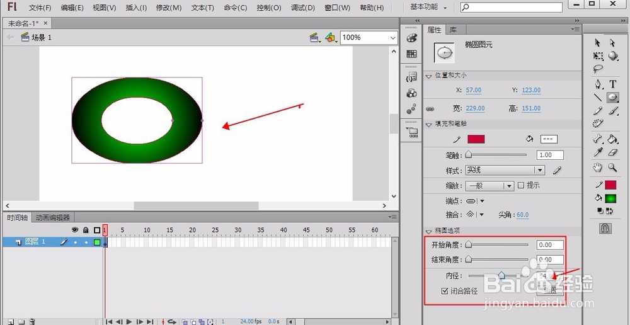Go to first frame button
Image resolution: width=630 pixels, height=325 pixels.
pyautogui.click(x=109, y=322)
